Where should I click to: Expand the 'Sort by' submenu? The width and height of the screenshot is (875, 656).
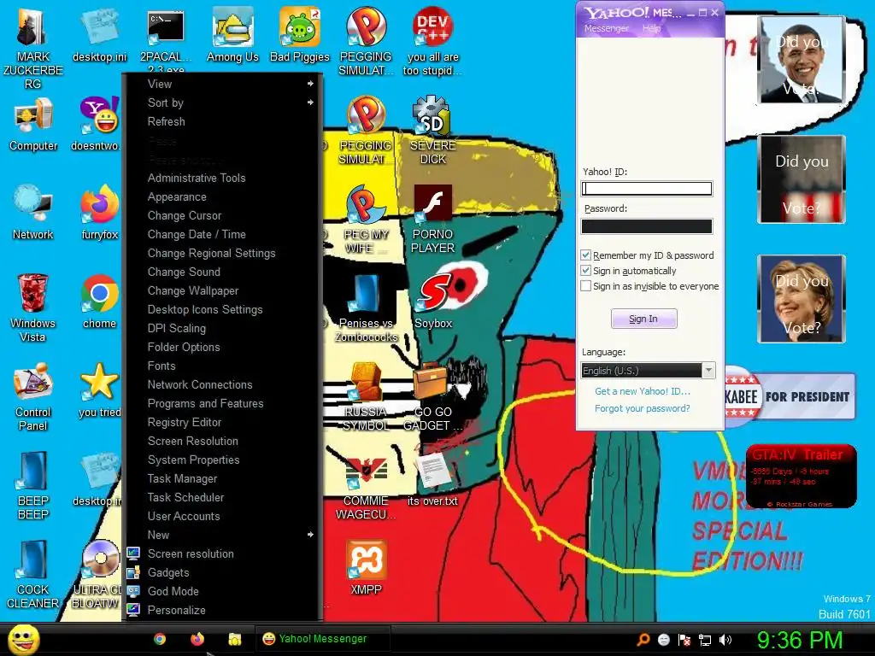pyautogui.click(x=223, y=102)
